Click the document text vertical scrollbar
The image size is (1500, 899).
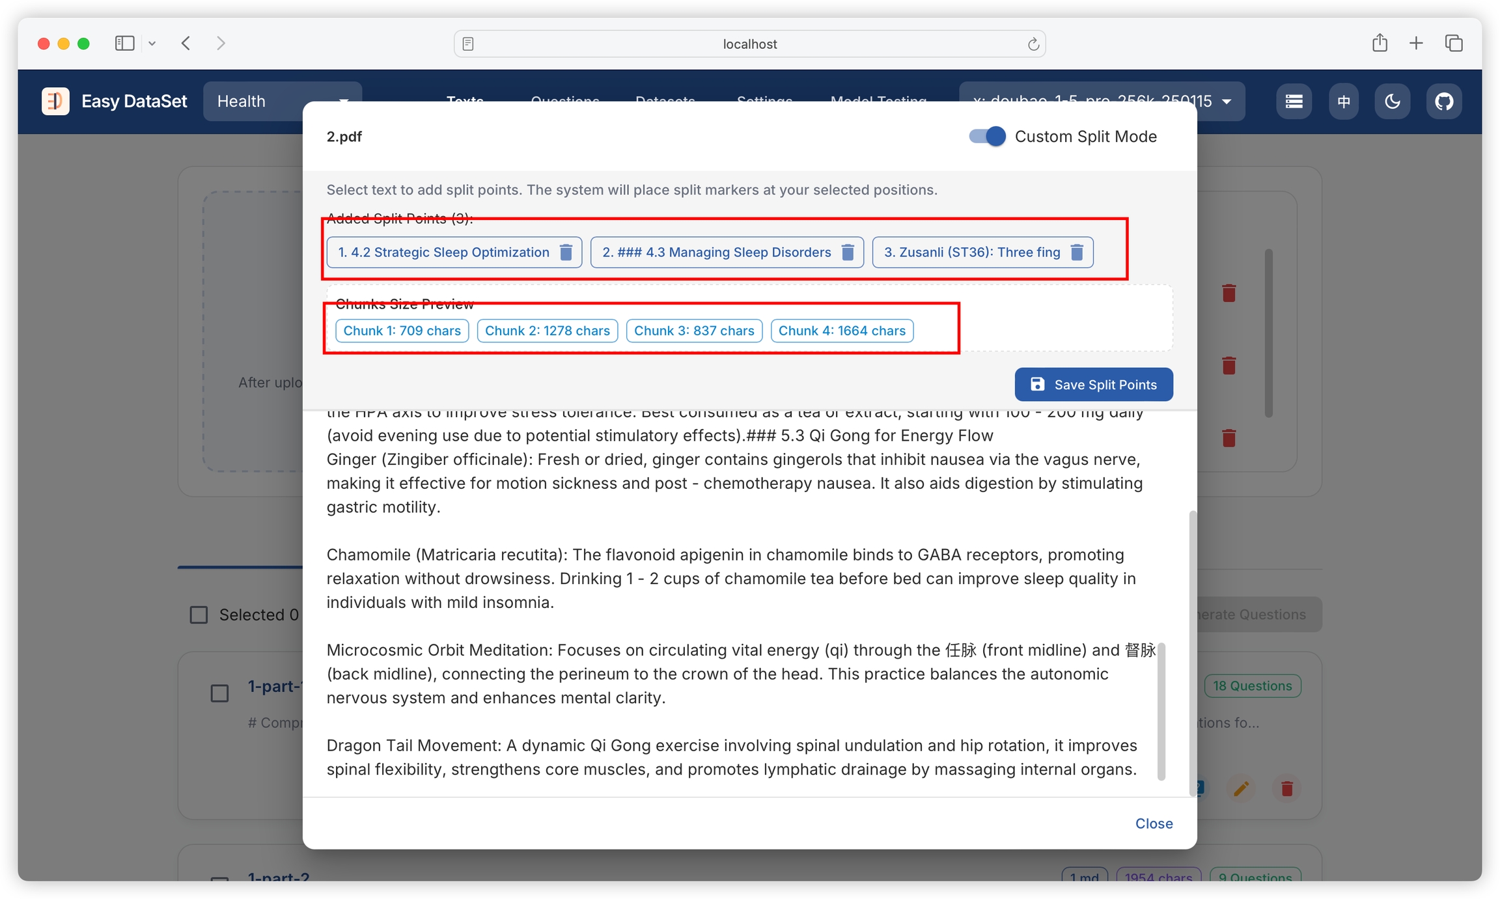[x=1161, y=711]
